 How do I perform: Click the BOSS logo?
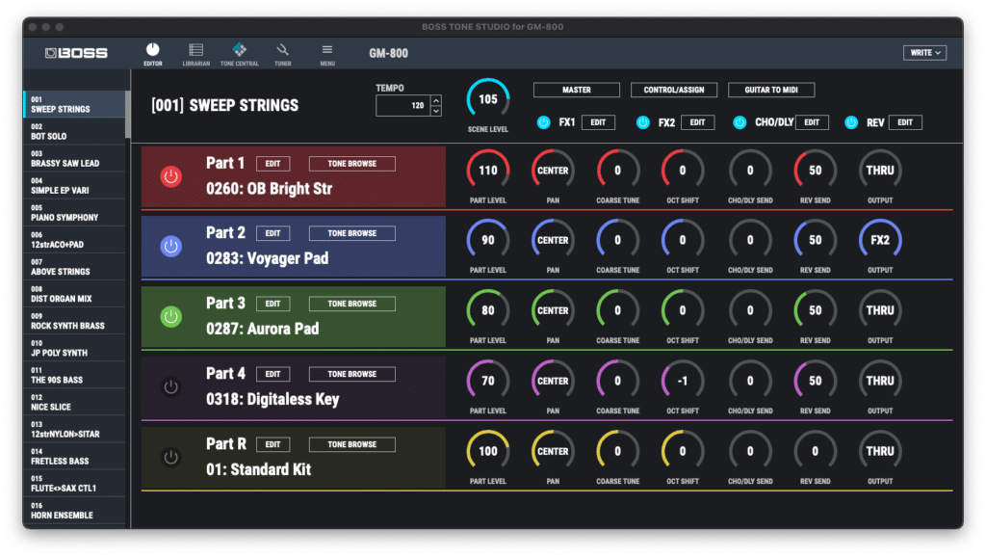pos(76,53)
